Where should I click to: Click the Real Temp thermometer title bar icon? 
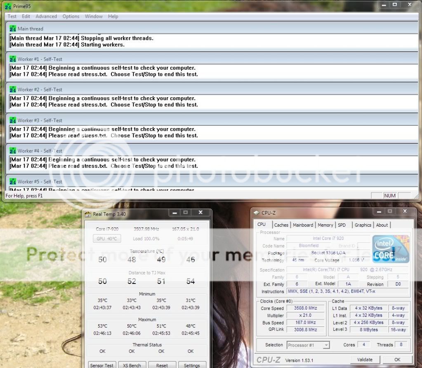coord(87,214)
